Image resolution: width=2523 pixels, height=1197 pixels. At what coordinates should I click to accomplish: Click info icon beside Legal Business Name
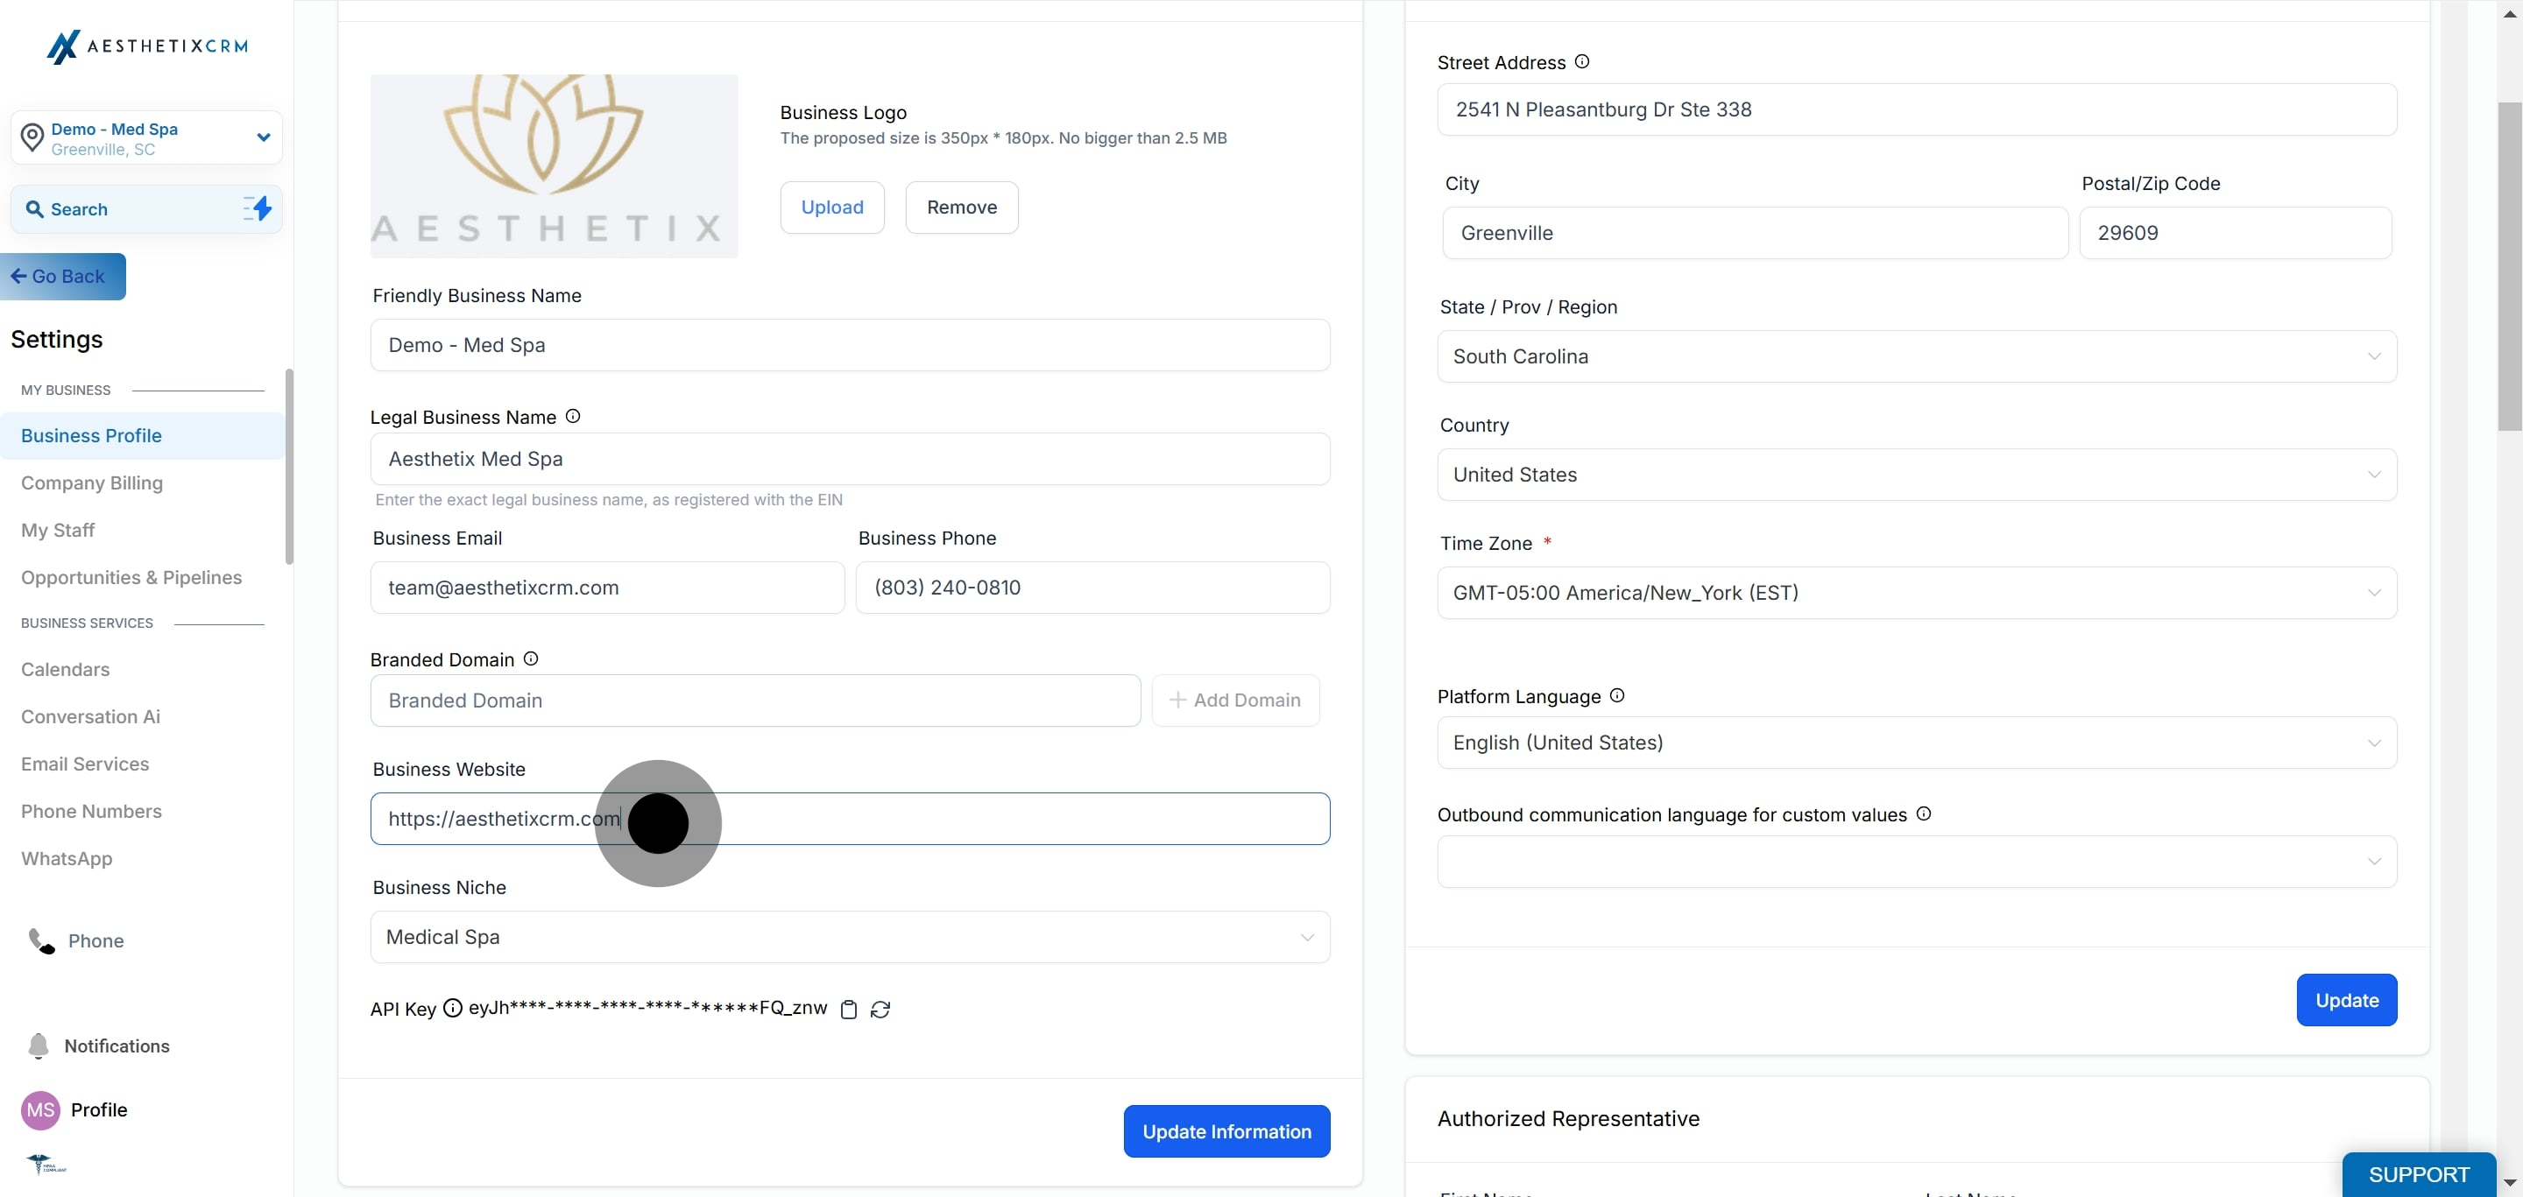click(x=573, y=416)
